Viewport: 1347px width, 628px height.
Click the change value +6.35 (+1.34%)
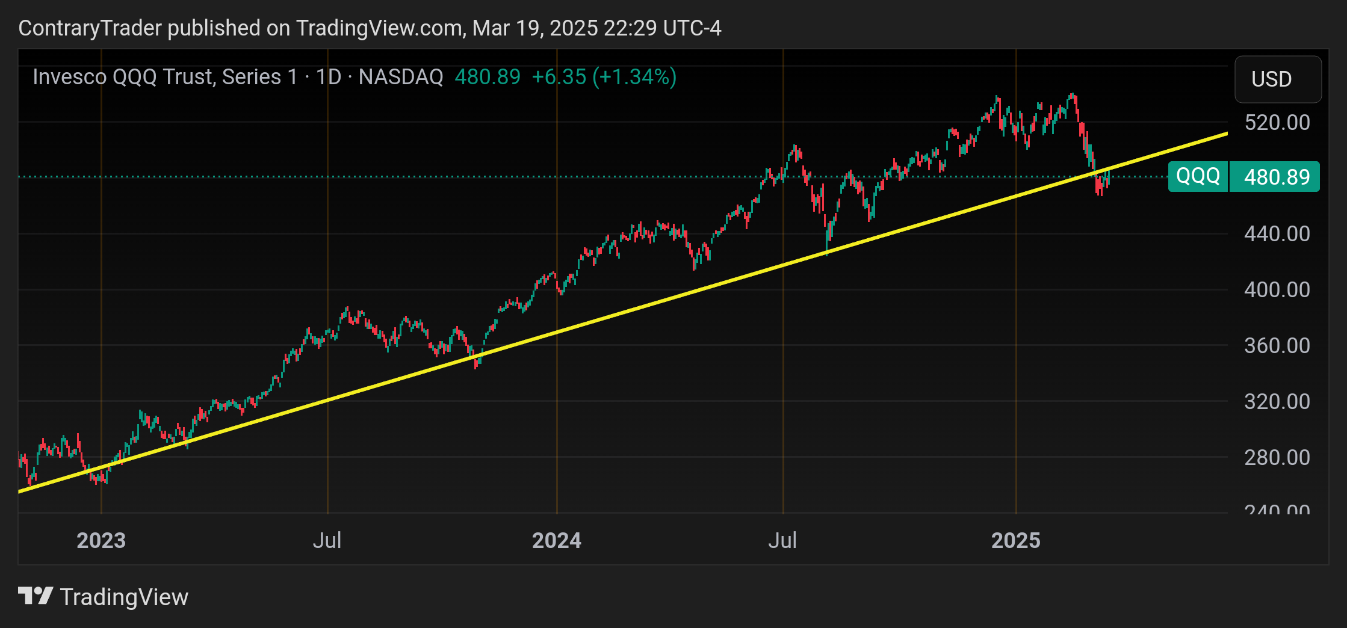(604, 77)
